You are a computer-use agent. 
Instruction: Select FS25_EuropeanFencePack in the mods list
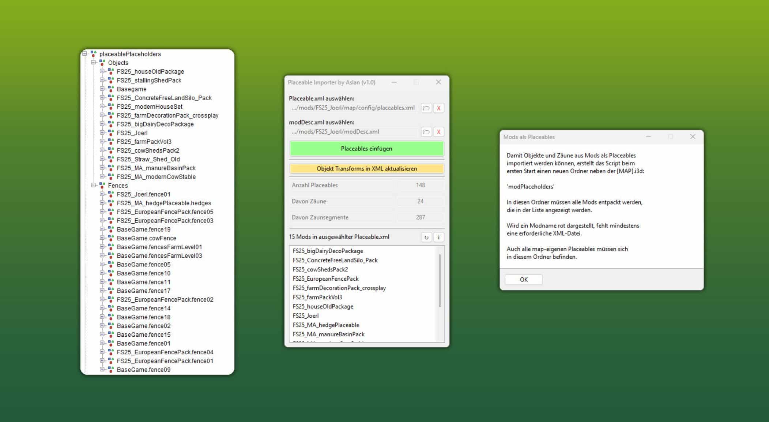pos(325,279)
